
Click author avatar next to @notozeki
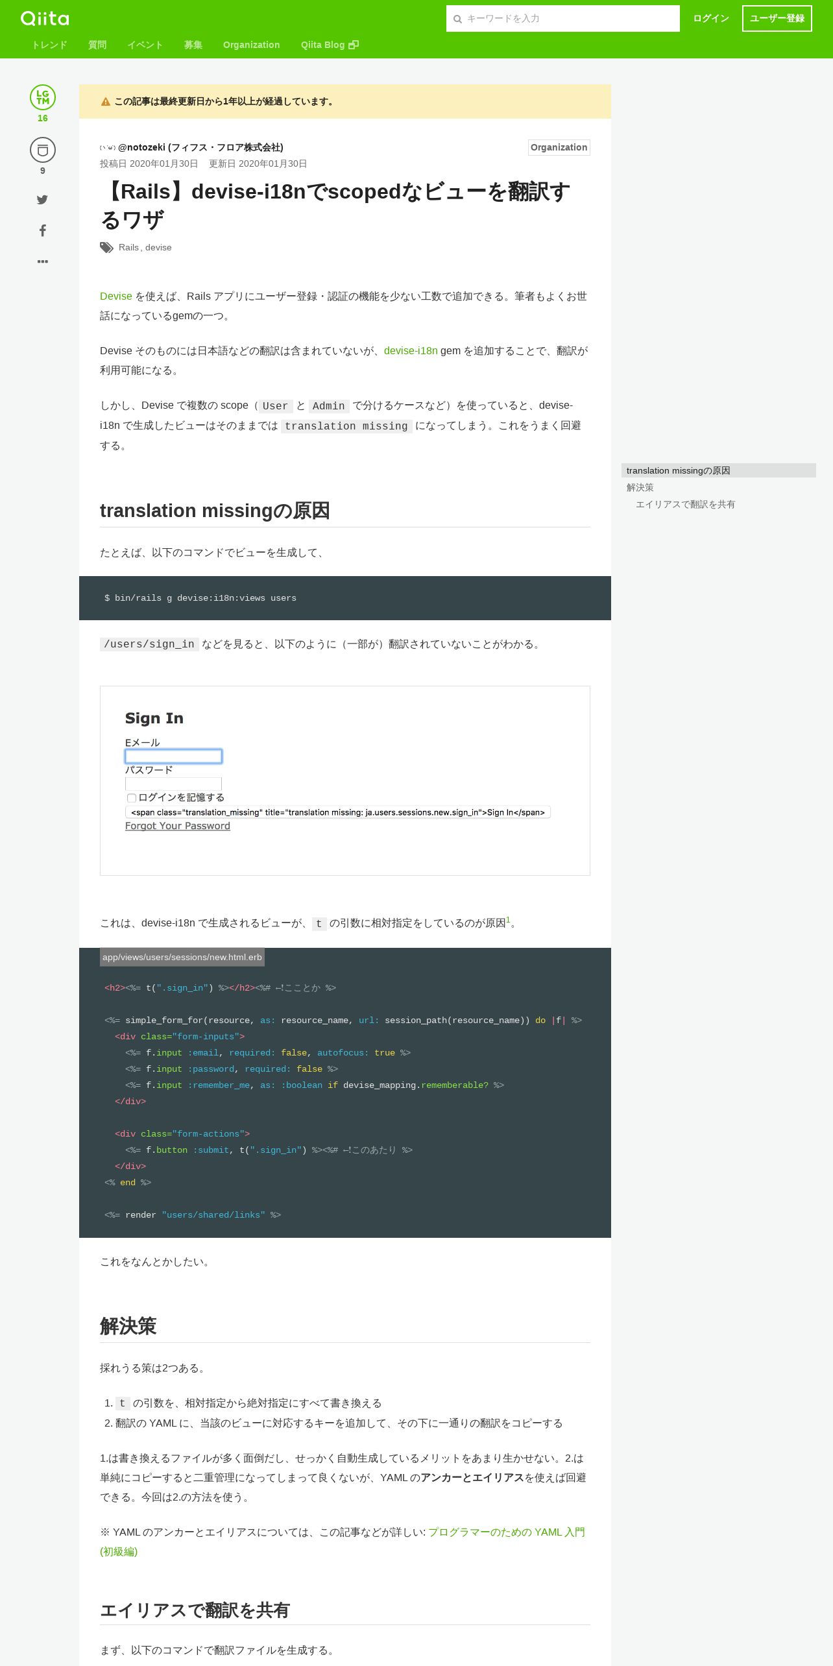click(108, 148)
